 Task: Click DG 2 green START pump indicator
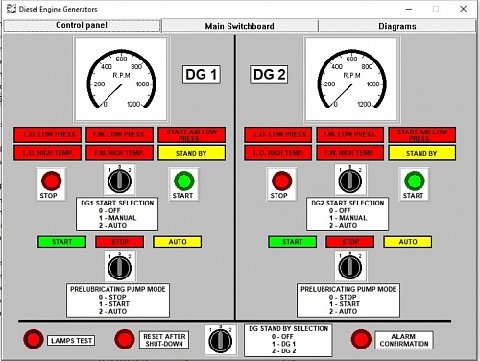coord(292,242)
